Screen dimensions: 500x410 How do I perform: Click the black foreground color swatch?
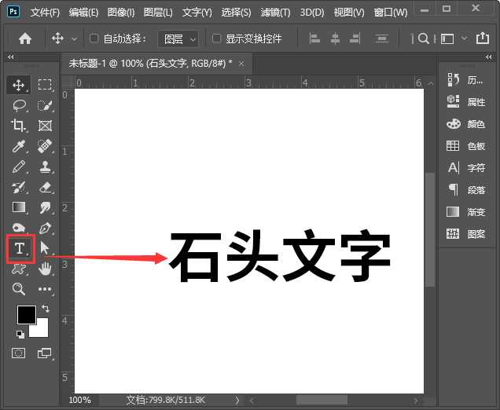point(26,314)
